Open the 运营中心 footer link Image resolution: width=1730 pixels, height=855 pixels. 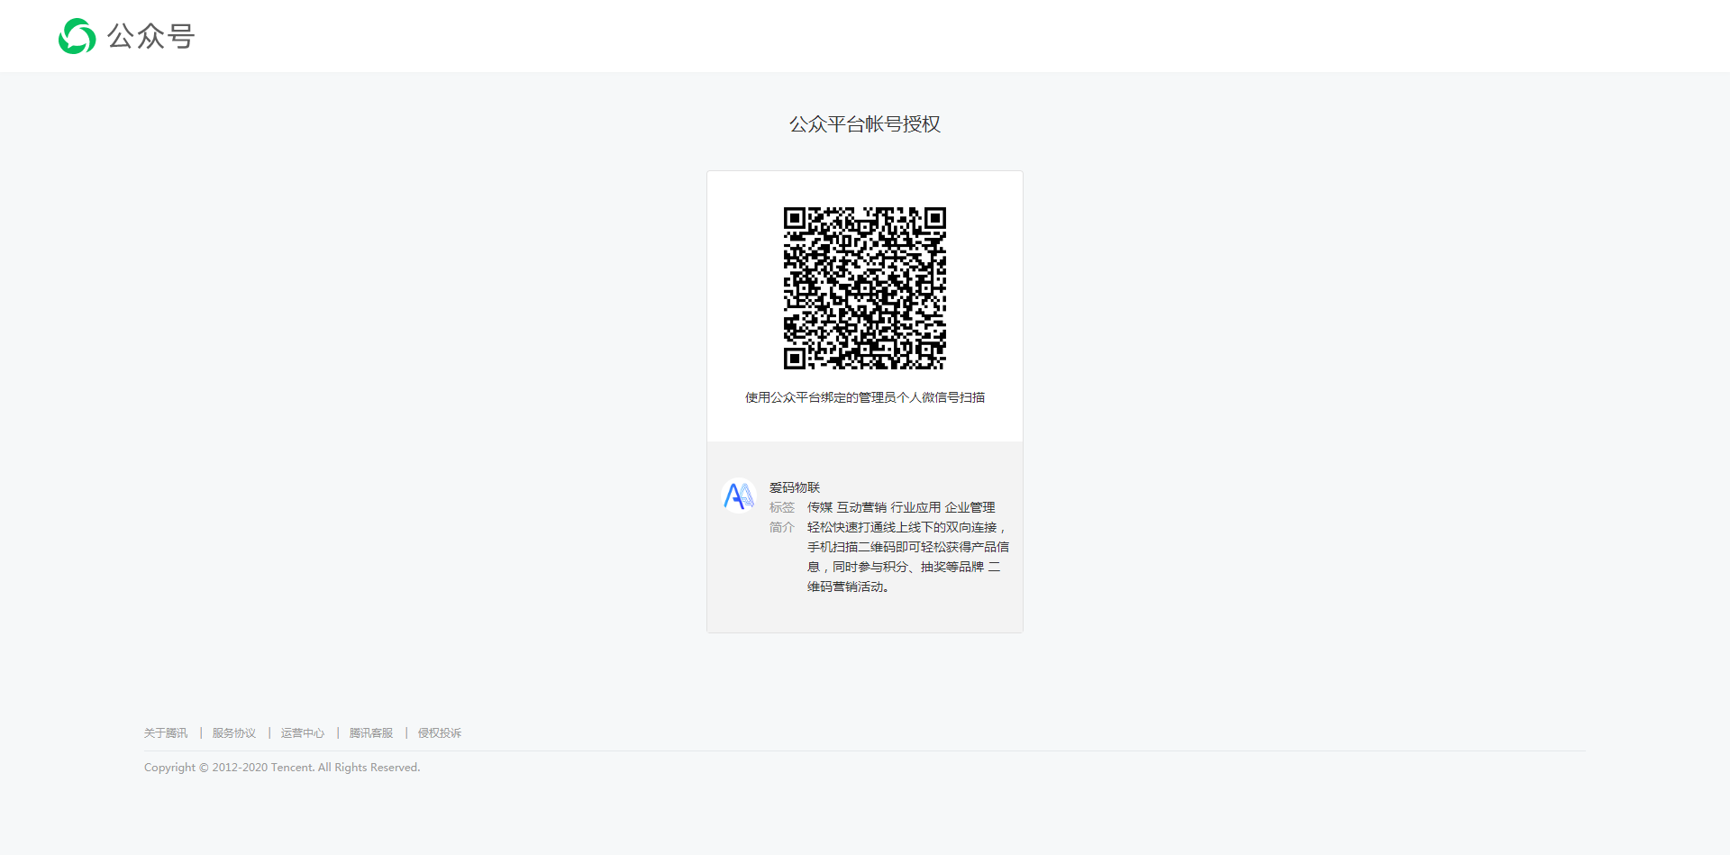[303, 733]
